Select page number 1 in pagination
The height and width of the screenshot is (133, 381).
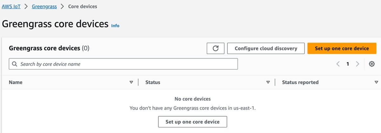point(348,64)
